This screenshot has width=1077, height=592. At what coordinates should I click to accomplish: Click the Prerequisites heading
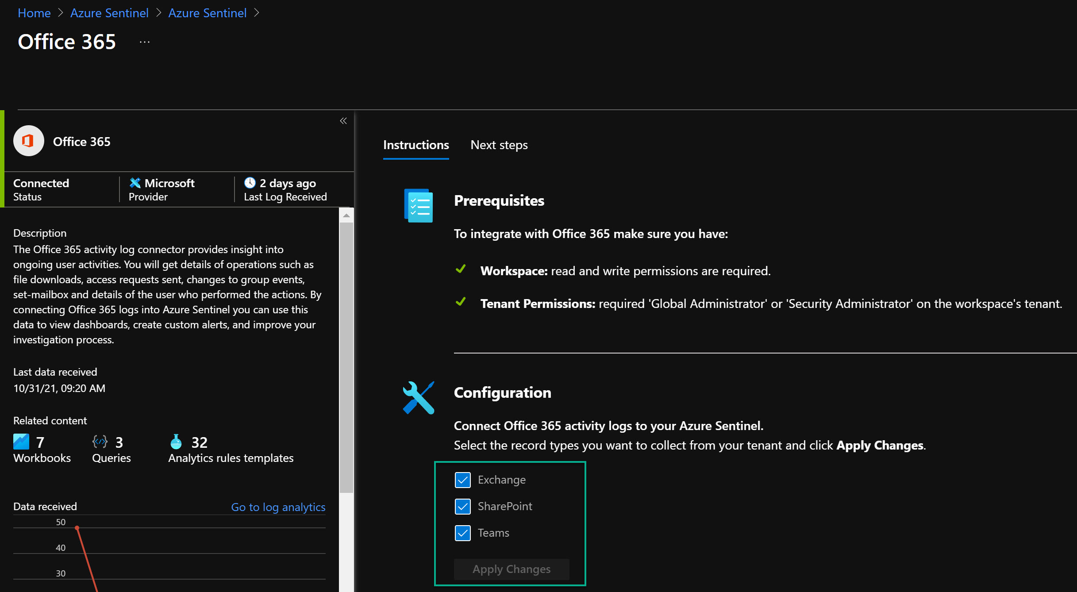499,200
